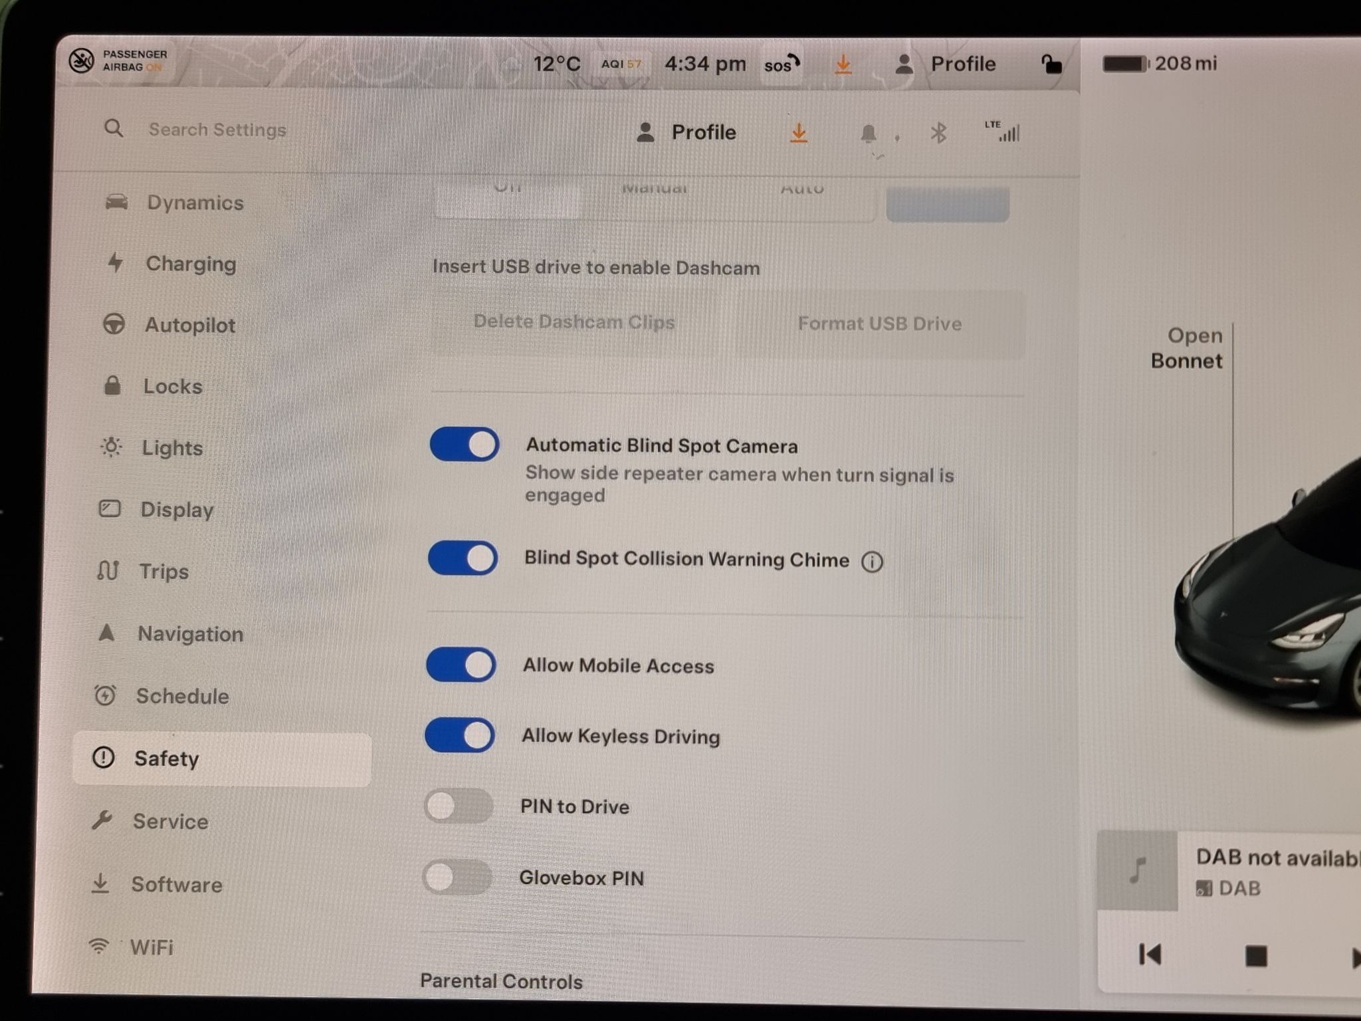Tap the Parental Controls heading
The image size is (1361, 1021).
501,981
